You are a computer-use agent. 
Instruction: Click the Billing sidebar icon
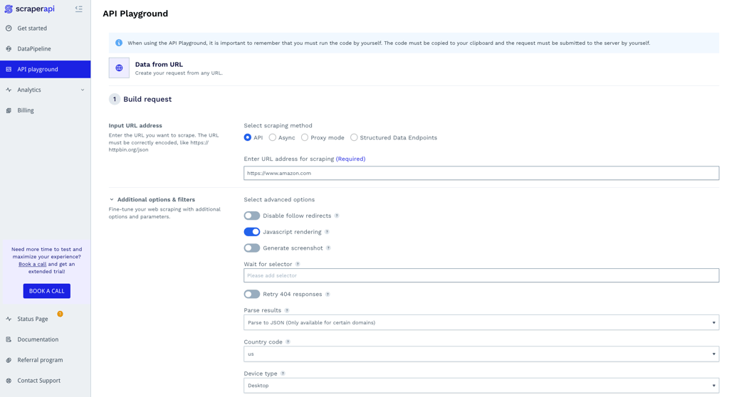pos(9,110)
